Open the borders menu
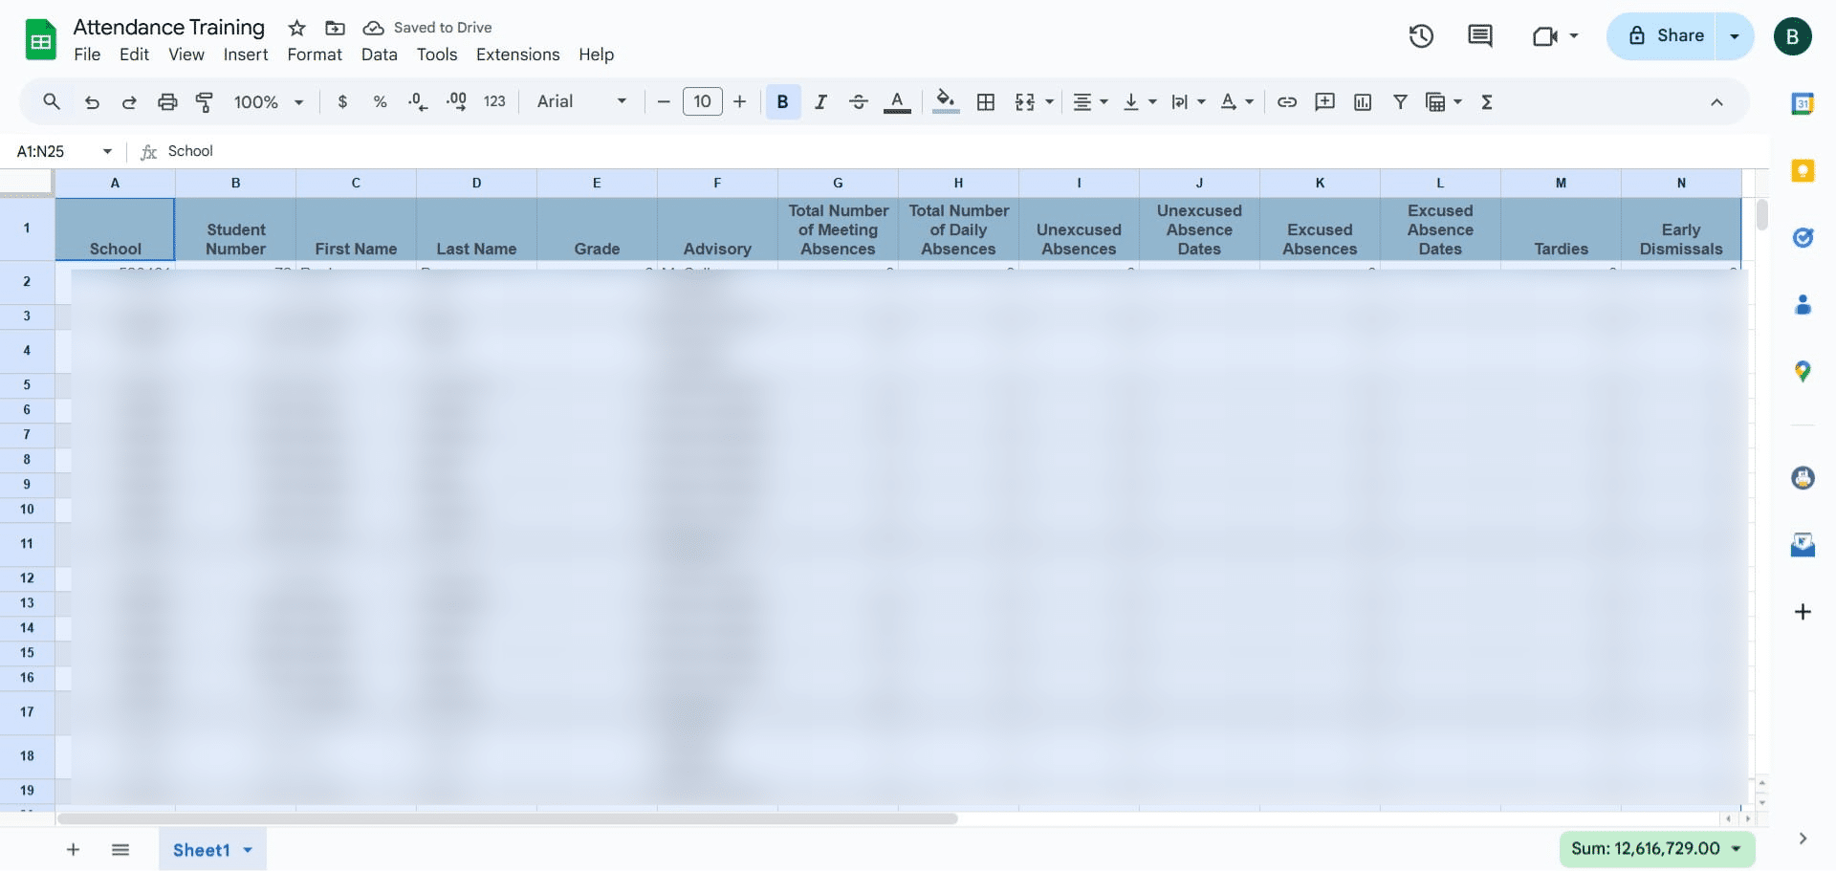Screen dimensions: 1836x871 pos(986,101)
